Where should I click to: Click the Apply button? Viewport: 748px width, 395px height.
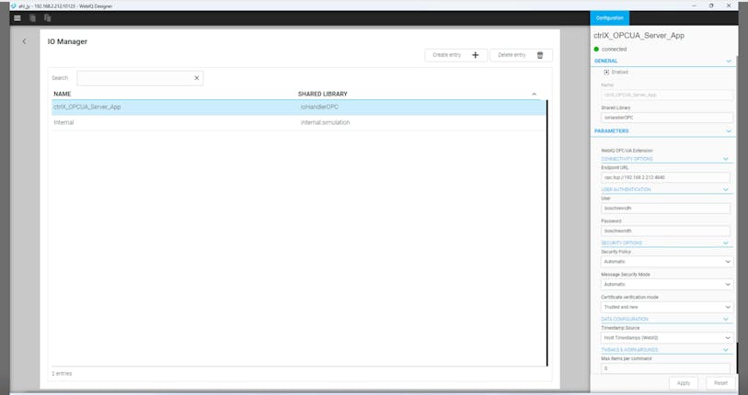point(684,383)
